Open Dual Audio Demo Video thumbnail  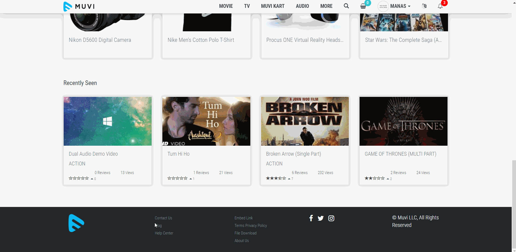click(108, 121)
